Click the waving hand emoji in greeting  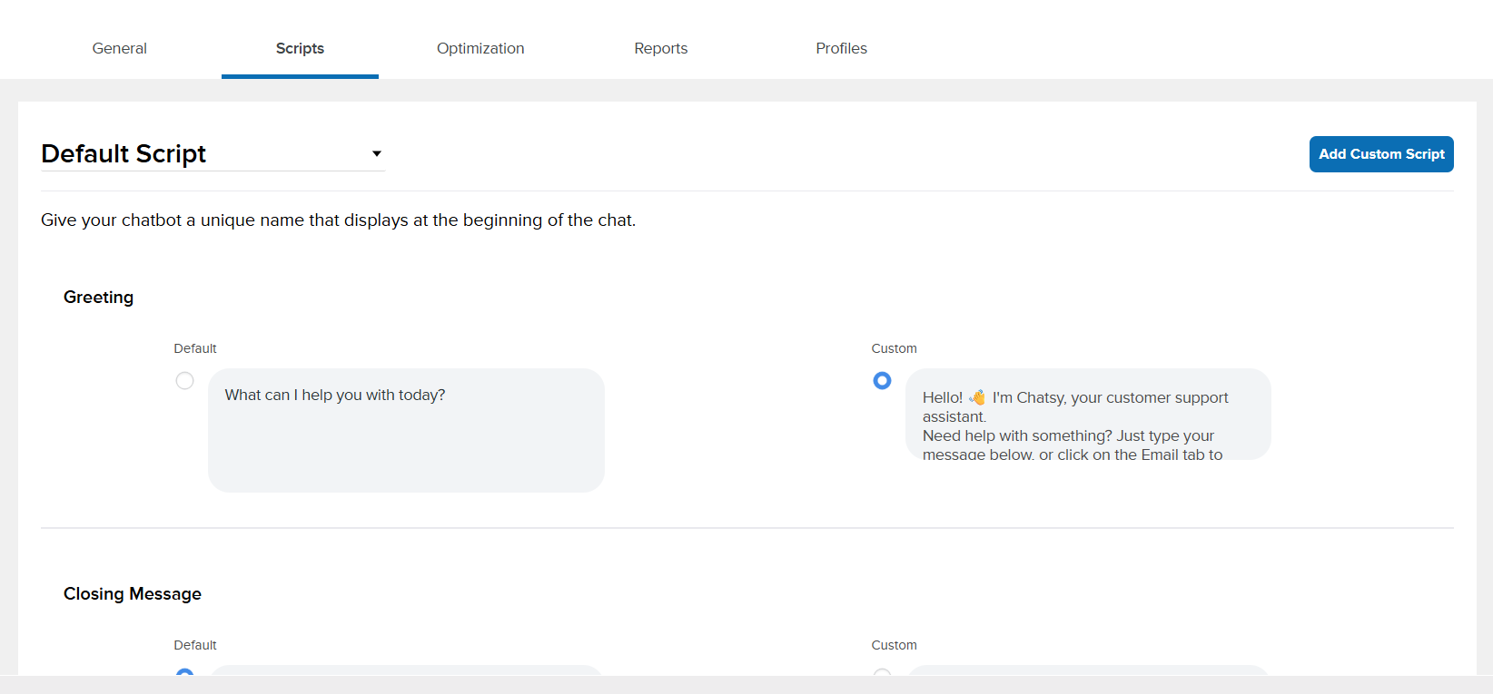tap(977, 397)
